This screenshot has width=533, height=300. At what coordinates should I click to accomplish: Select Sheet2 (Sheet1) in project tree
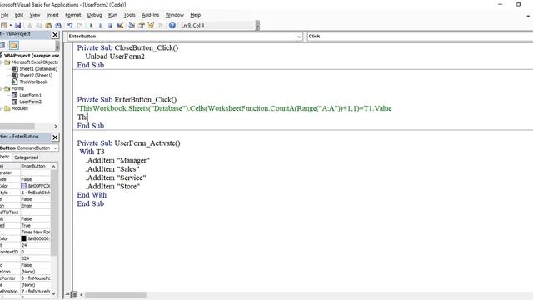tap(36, 76)
